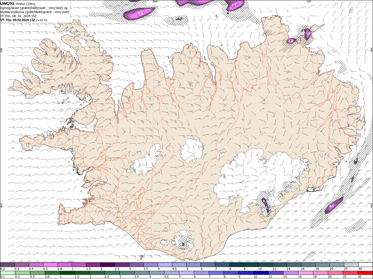Select the dark teal upper-row swatch labeled 8
373x279 pixels.
click(236, 265)
